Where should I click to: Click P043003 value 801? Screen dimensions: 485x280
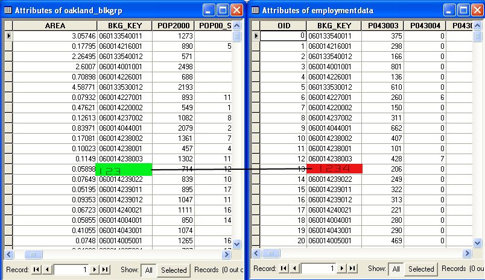(383, 67)
